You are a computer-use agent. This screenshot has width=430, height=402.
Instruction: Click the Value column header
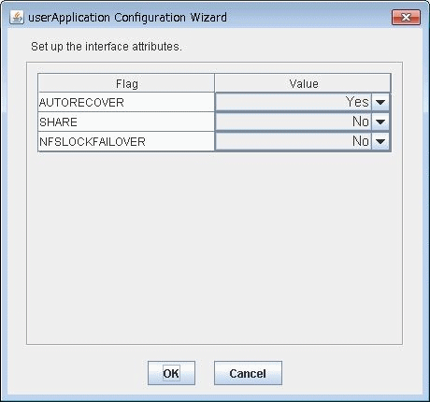pyautogui.click(x=303, y=83)
